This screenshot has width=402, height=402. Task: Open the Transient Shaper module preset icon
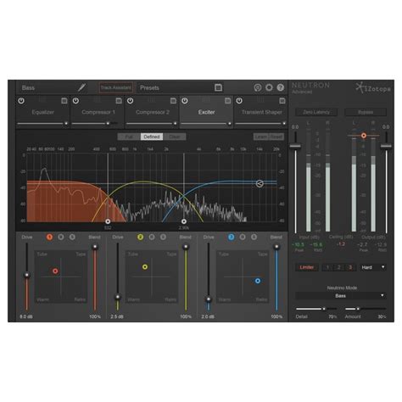coord(282,101)
